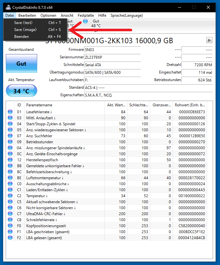
Task: Choose Save (image) menu entry
Action: click(x=35, y=30)
